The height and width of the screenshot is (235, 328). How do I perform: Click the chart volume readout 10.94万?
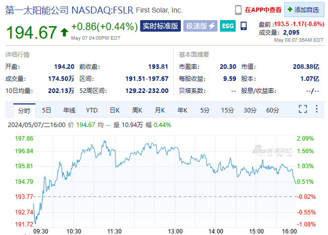click(x=132, y=125)
